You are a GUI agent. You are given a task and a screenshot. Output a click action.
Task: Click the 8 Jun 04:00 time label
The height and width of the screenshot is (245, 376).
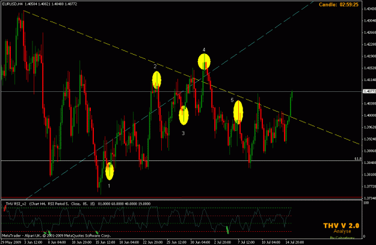pyautogui.click(x=57, y=243)
